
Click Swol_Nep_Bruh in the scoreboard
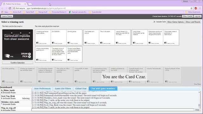[8, 96]
